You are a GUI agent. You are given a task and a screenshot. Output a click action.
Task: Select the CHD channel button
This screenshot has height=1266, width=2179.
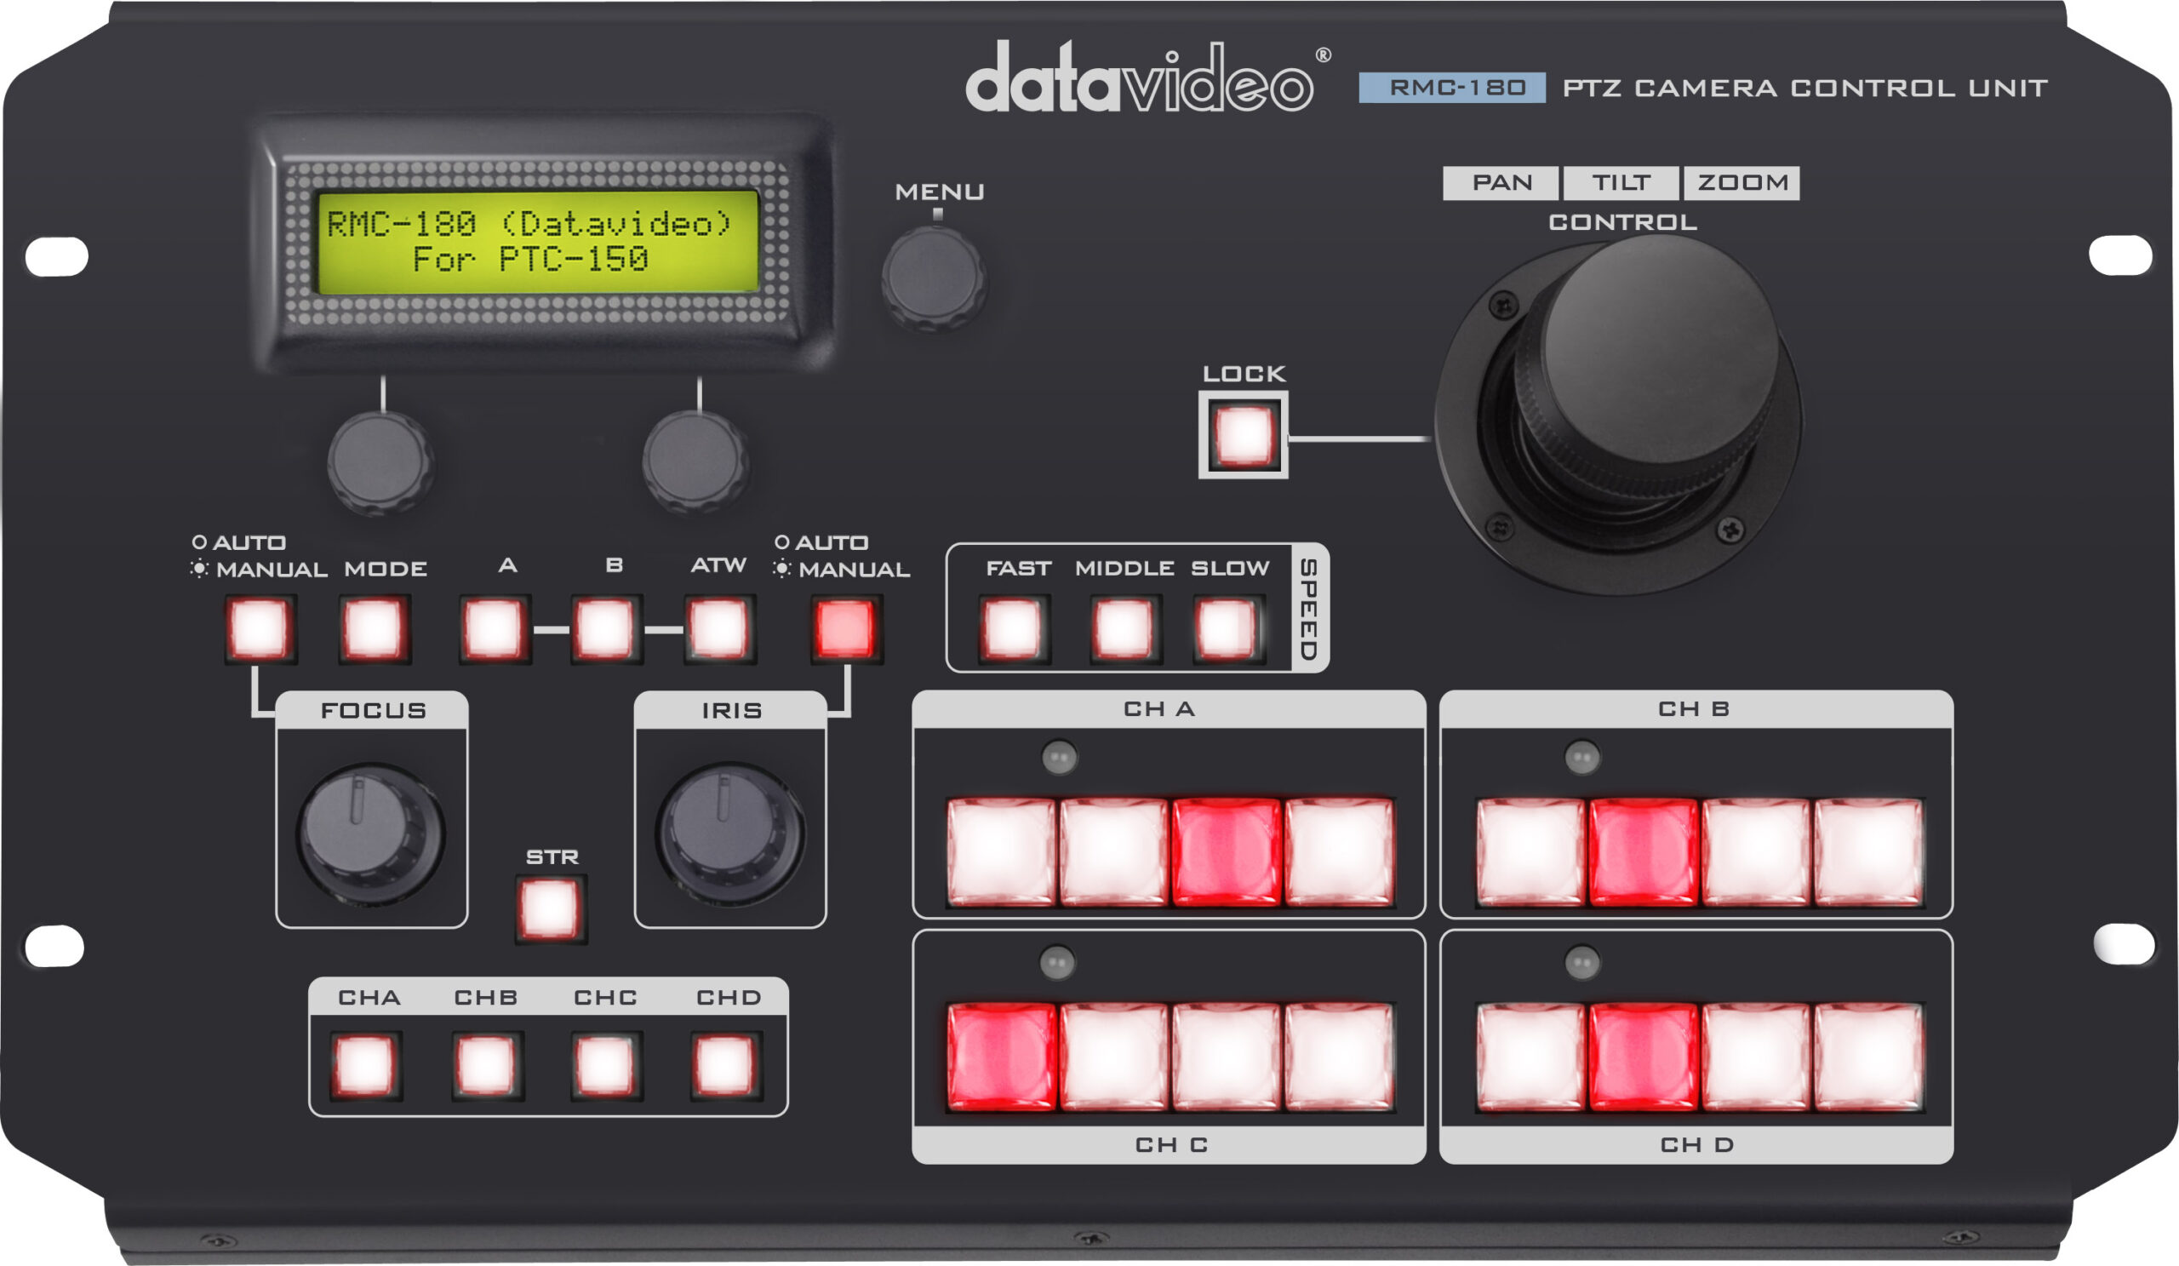725,1065
